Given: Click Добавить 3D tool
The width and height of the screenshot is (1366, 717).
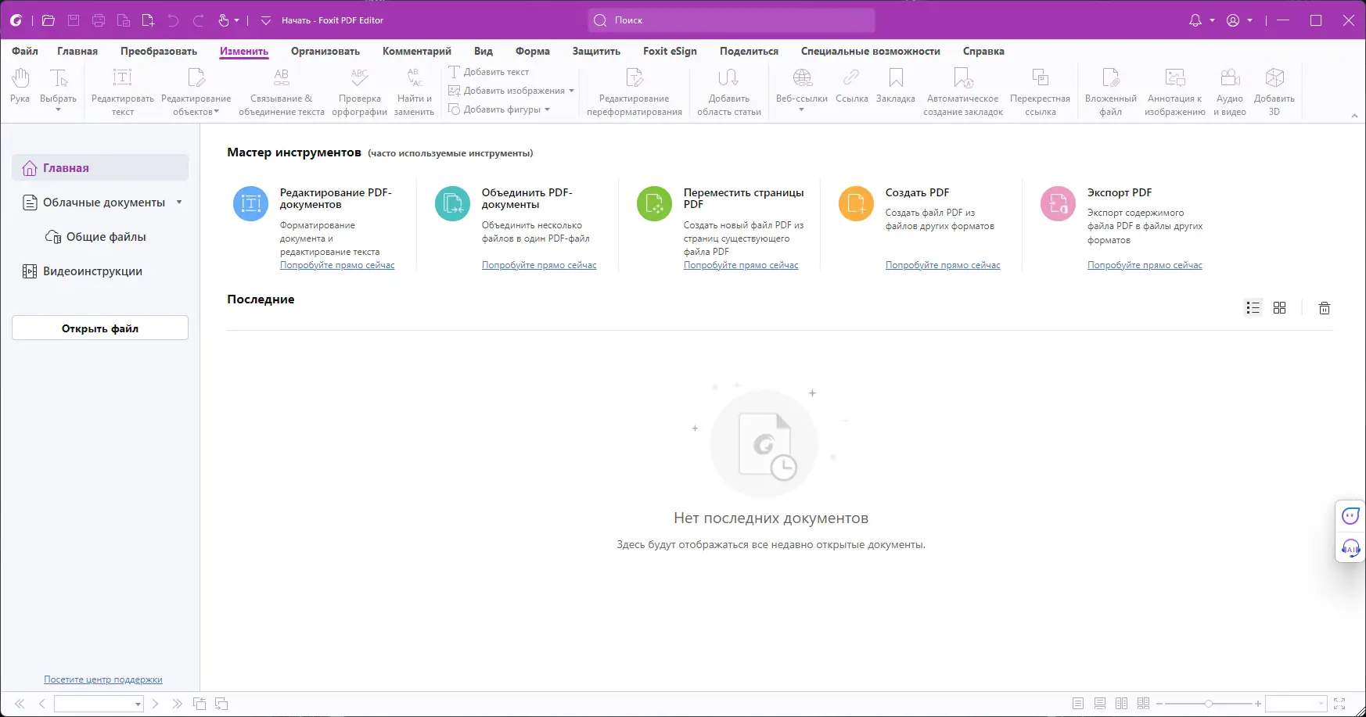Looking at the screenshot, I should [x=1274, y=91].
